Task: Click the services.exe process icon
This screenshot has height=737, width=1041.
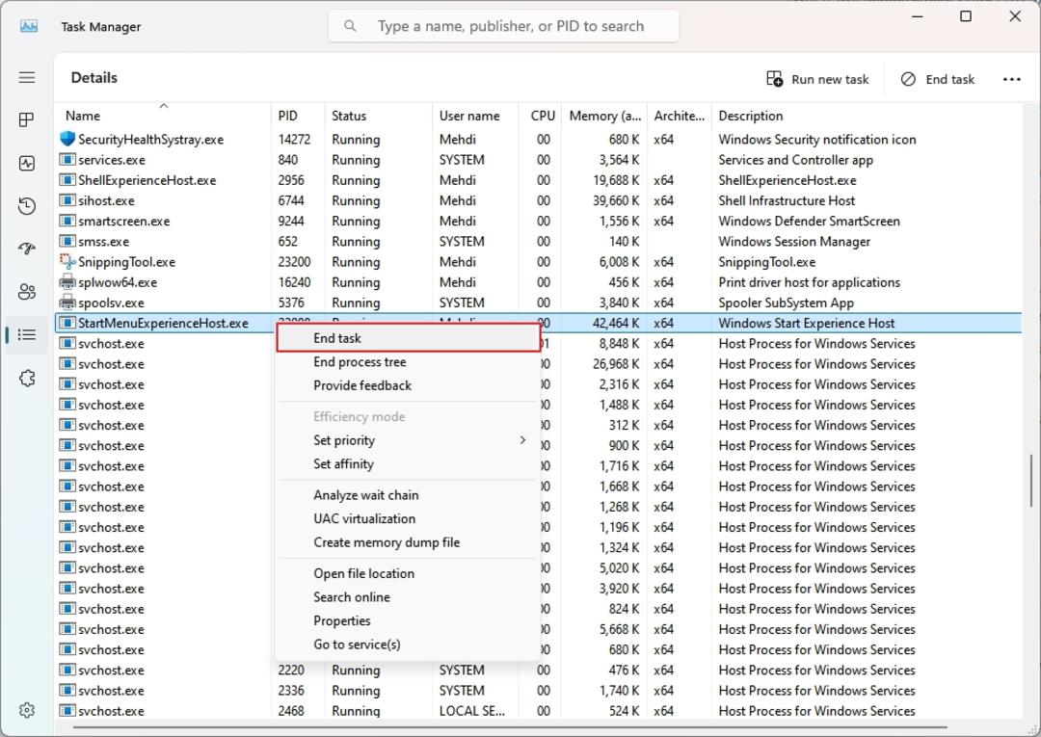Action: point(67,160)
